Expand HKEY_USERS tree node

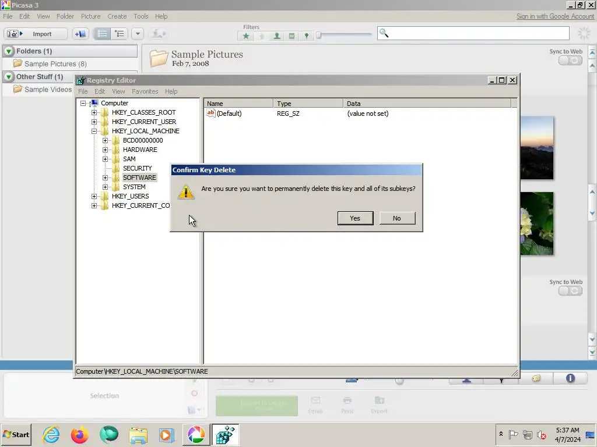pyautogui.click(x=94, y=197)
